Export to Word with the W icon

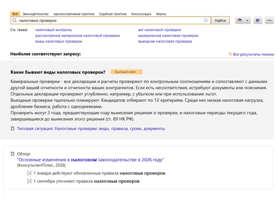point(258,20)
